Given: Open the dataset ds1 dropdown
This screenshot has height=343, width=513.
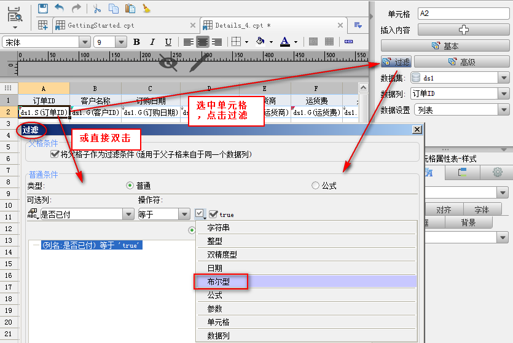Looking at the screenshot, I should click(504, 78).
